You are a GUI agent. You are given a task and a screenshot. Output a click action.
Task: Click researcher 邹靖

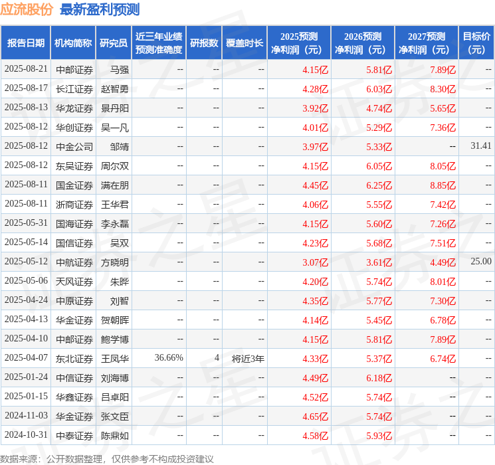120,147
